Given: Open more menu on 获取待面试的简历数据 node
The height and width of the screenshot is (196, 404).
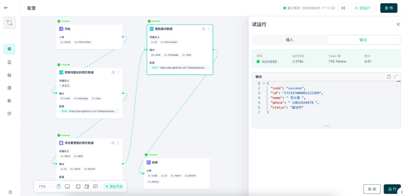Looking at the screenshot, I should pos(118,72).
